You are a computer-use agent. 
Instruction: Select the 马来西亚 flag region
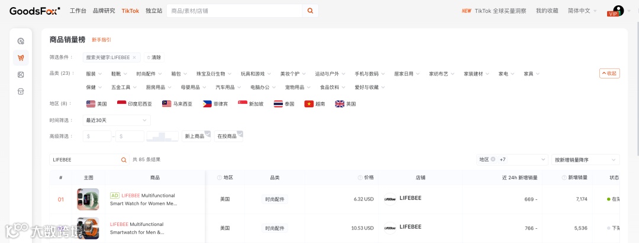pos(177,104)
